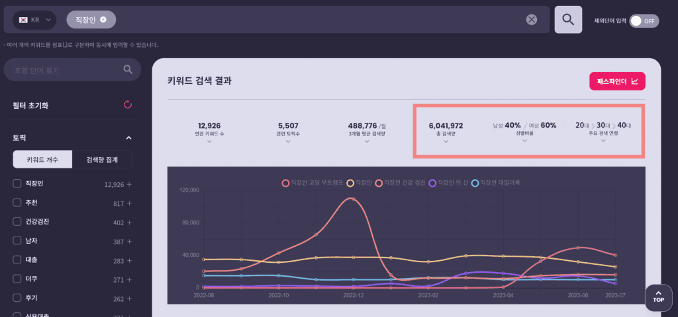Click the plus icon next to 271
This screenshot has width=678, height=317.
point(129,280)
